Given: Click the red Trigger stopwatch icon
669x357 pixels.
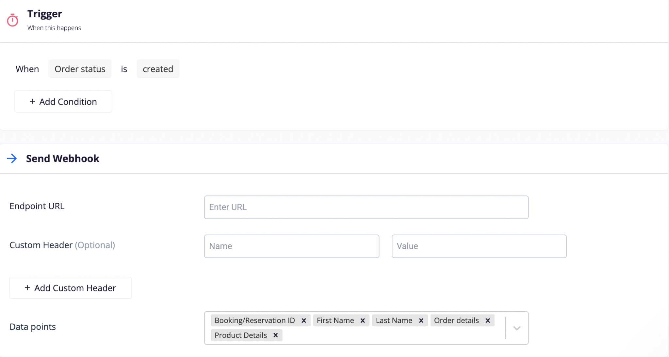Looking at the screenshot, I should click(12, 20).
